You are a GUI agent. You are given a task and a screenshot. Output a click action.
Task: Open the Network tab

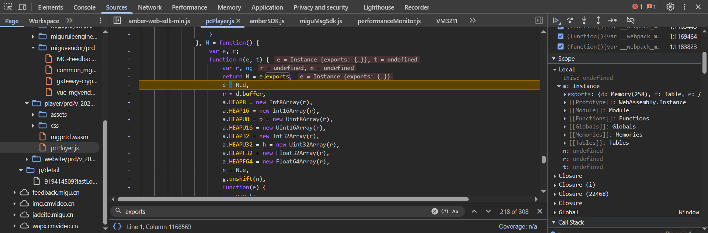point(150,7)
